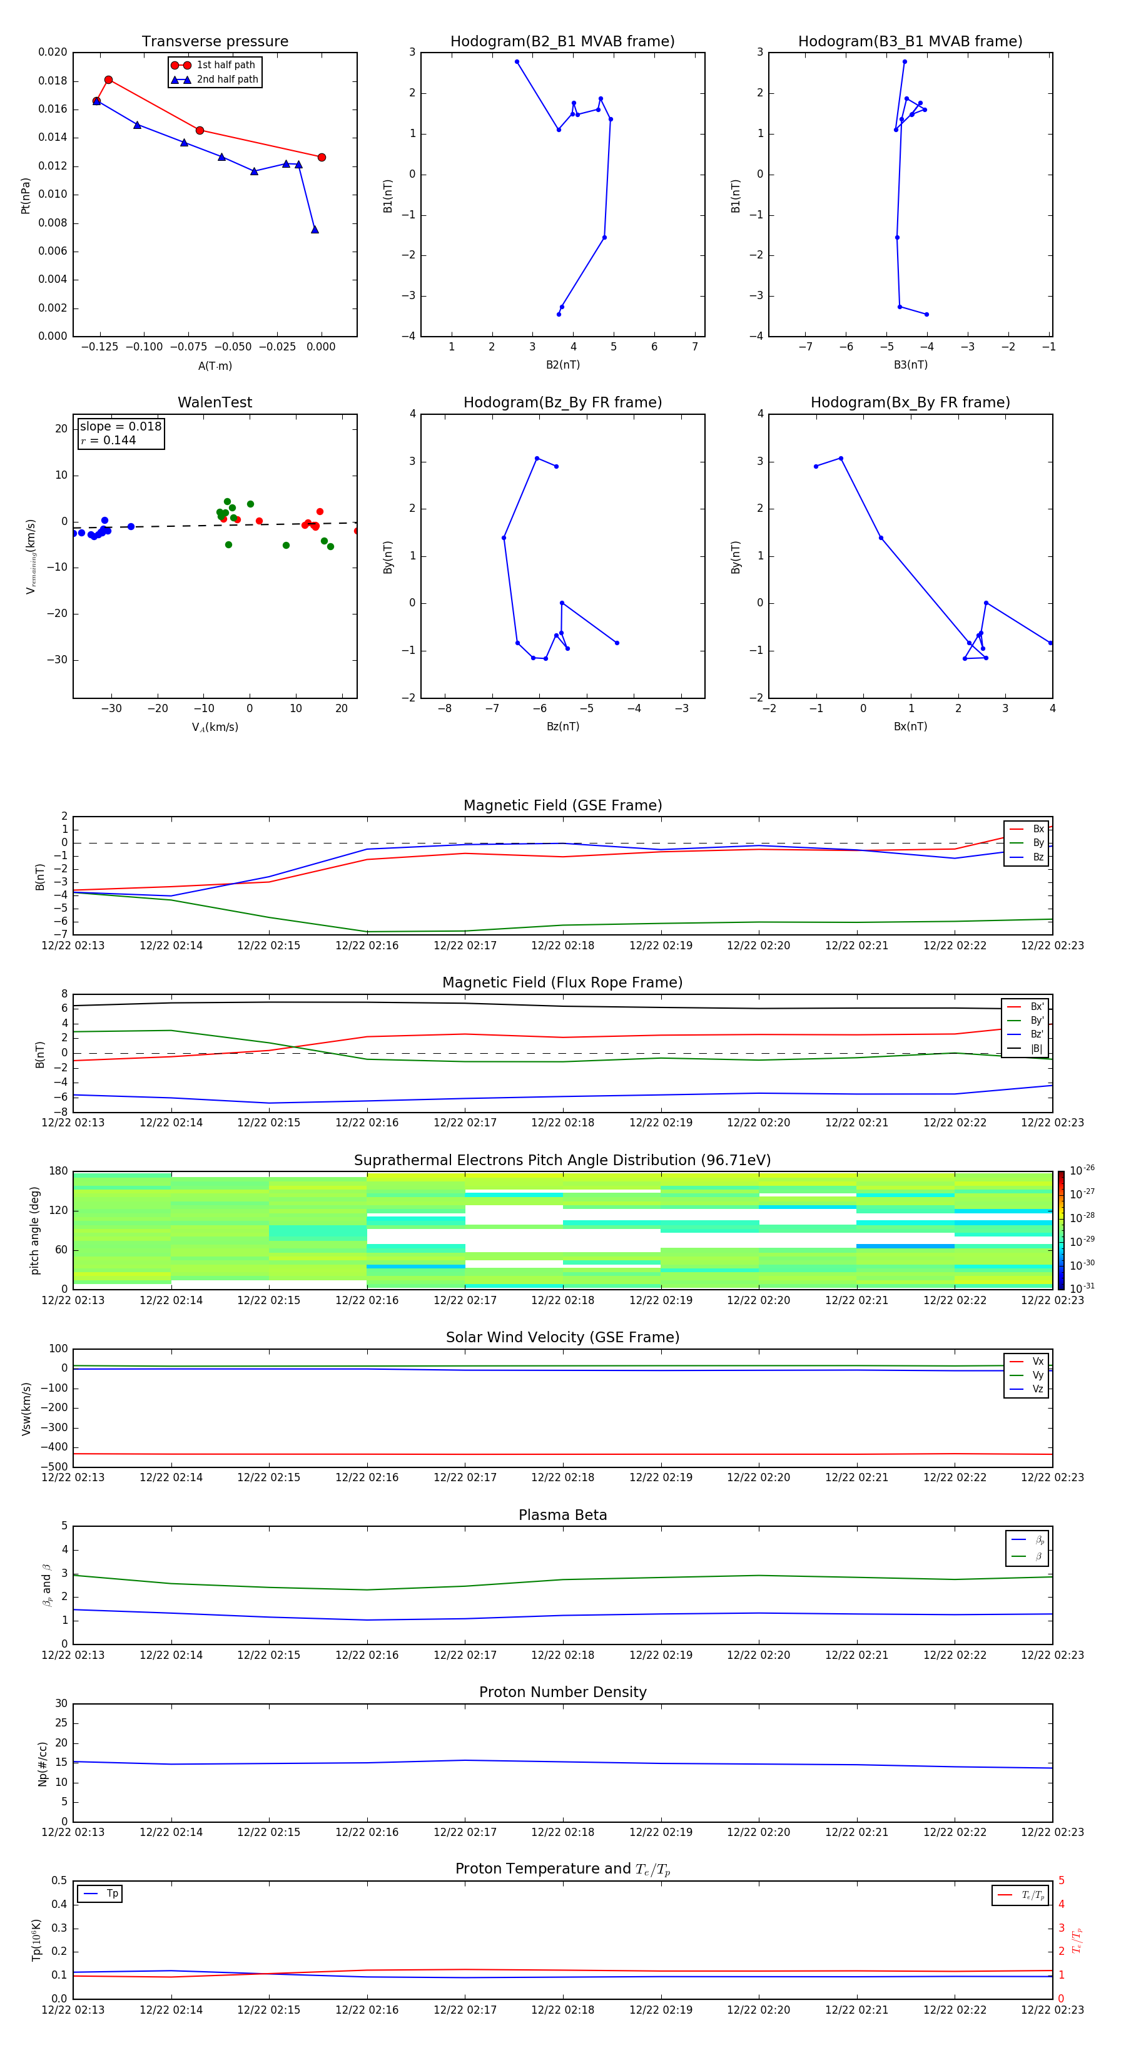Screen dimensions: 1126x2065
Task: Click "Vy" in the solar wind legend
Action: (x=1038, y=1375)
